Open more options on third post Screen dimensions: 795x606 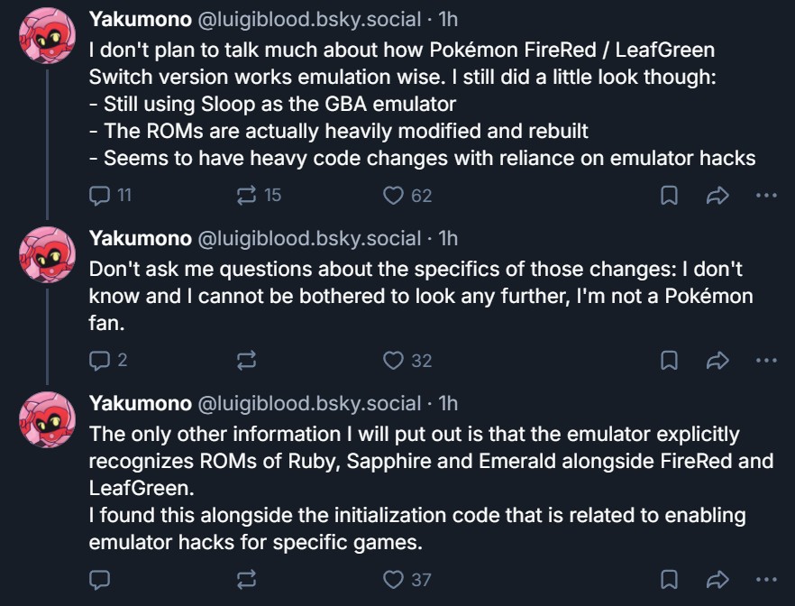(766, 579)
